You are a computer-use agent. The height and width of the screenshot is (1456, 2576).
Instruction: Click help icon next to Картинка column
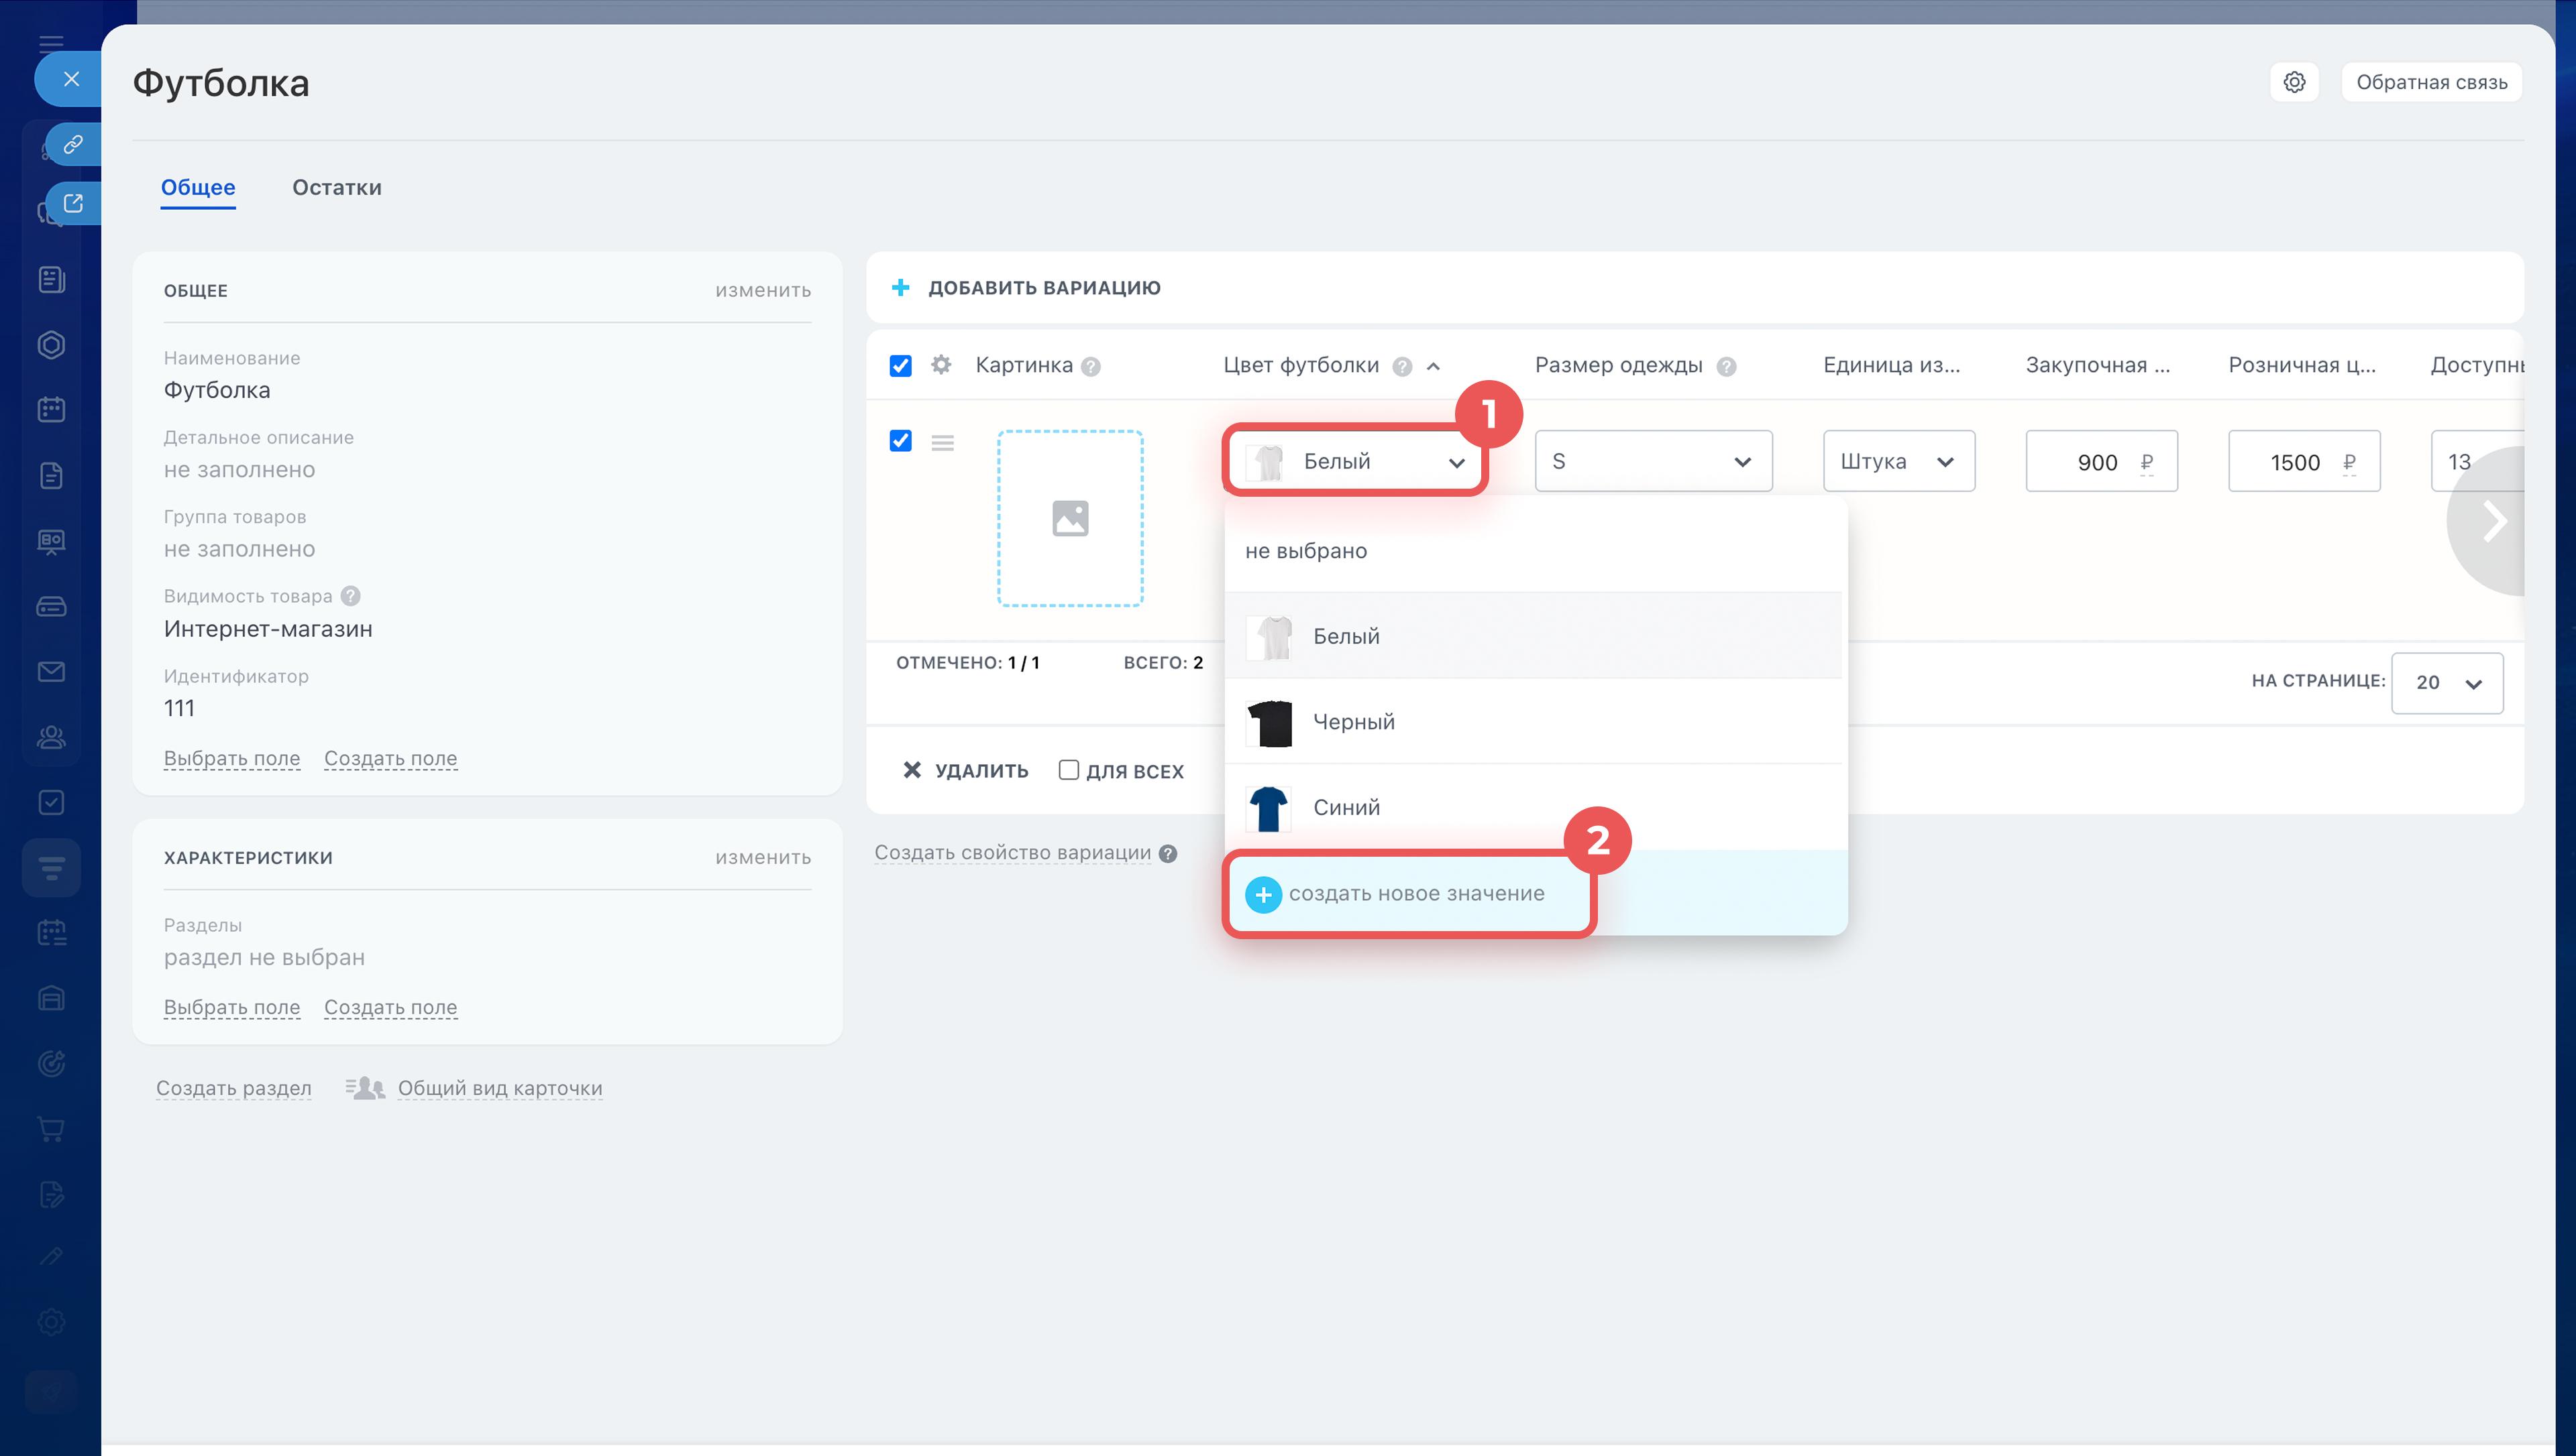[1091, 367]
